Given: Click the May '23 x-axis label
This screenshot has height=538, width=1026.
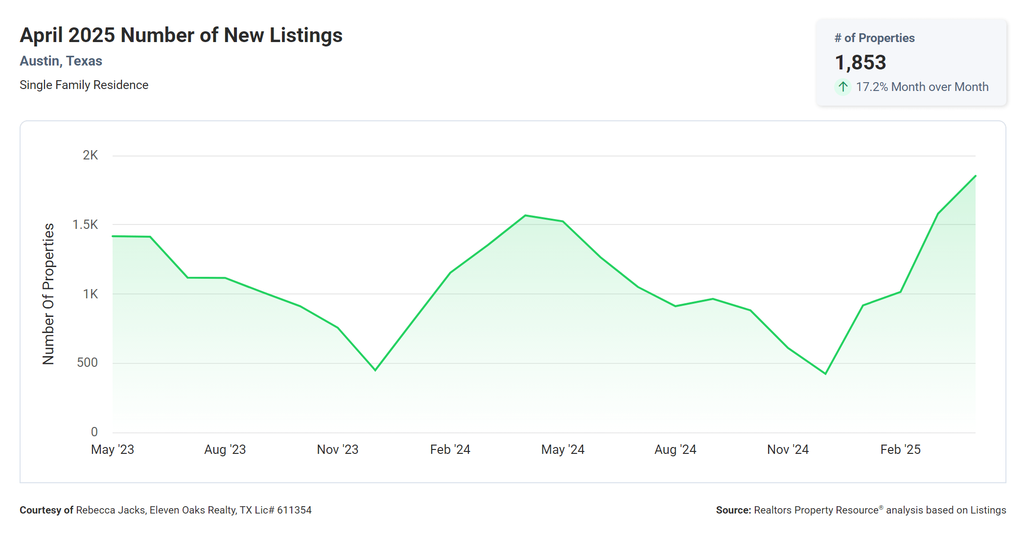Looking at the screenshot, I should 112,449.
